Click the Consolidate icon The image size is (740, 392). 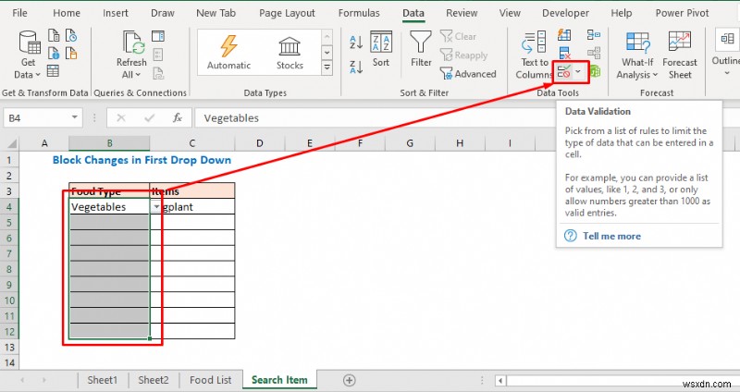594,35
